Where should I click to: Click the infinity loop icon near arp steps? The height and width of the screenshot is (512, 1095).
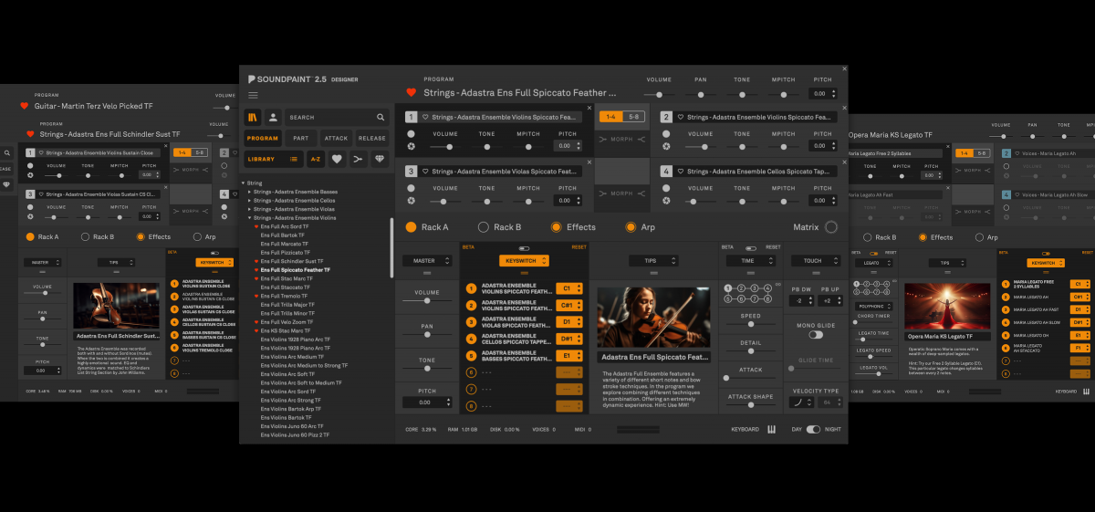pos(777,286)
